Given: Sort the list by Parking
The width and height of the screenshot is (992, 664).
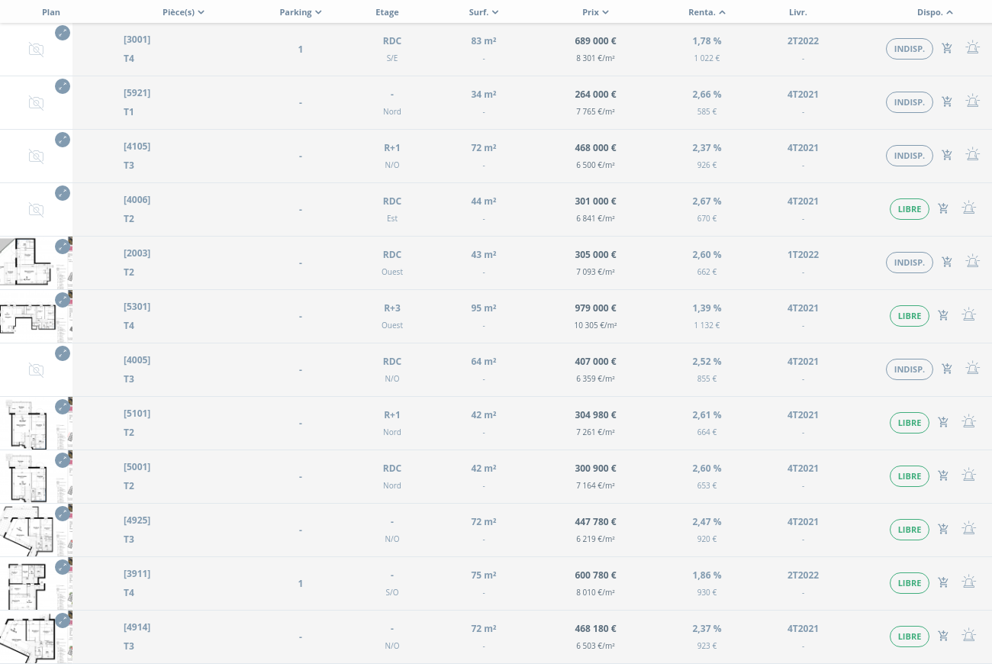Looking at the screenshot, I should coord(300,12).
